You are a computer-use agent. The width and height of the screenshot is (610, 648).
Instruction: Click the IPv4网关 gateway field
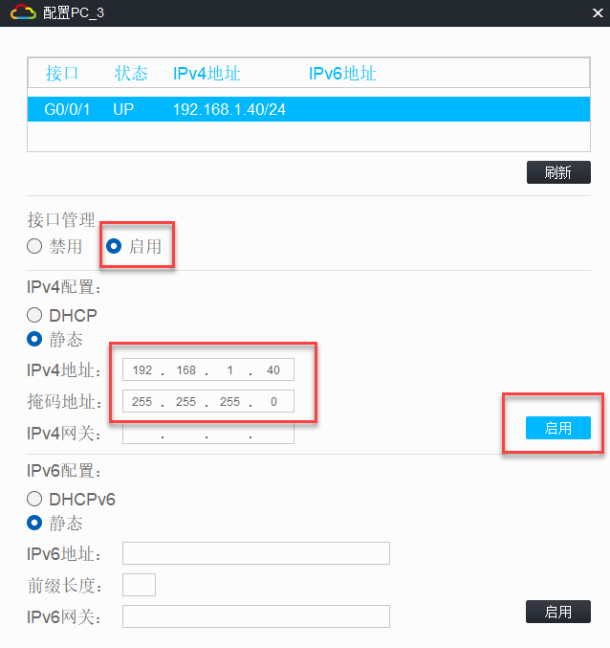point(207,434)
